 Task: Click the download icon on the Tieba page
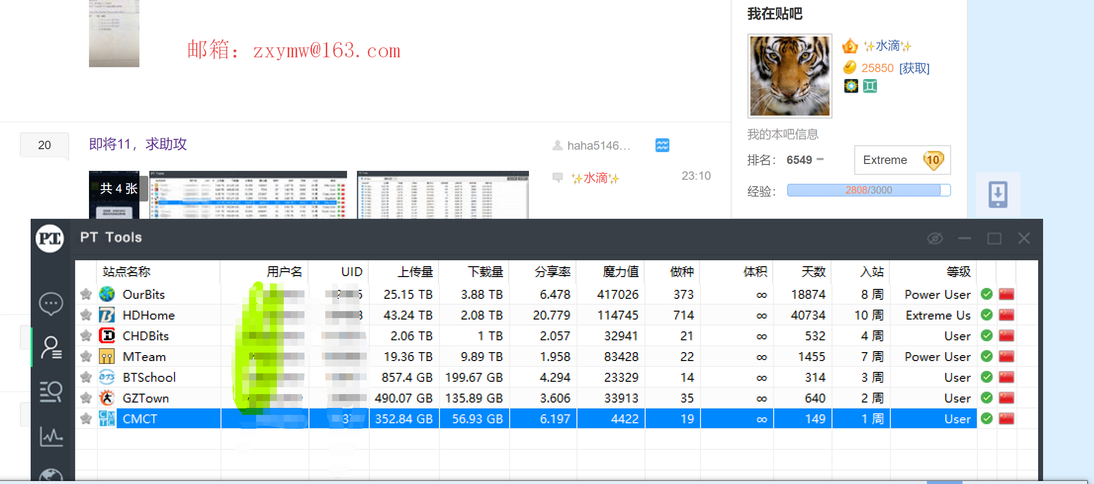pyautogui.click(x=998, y=195)
